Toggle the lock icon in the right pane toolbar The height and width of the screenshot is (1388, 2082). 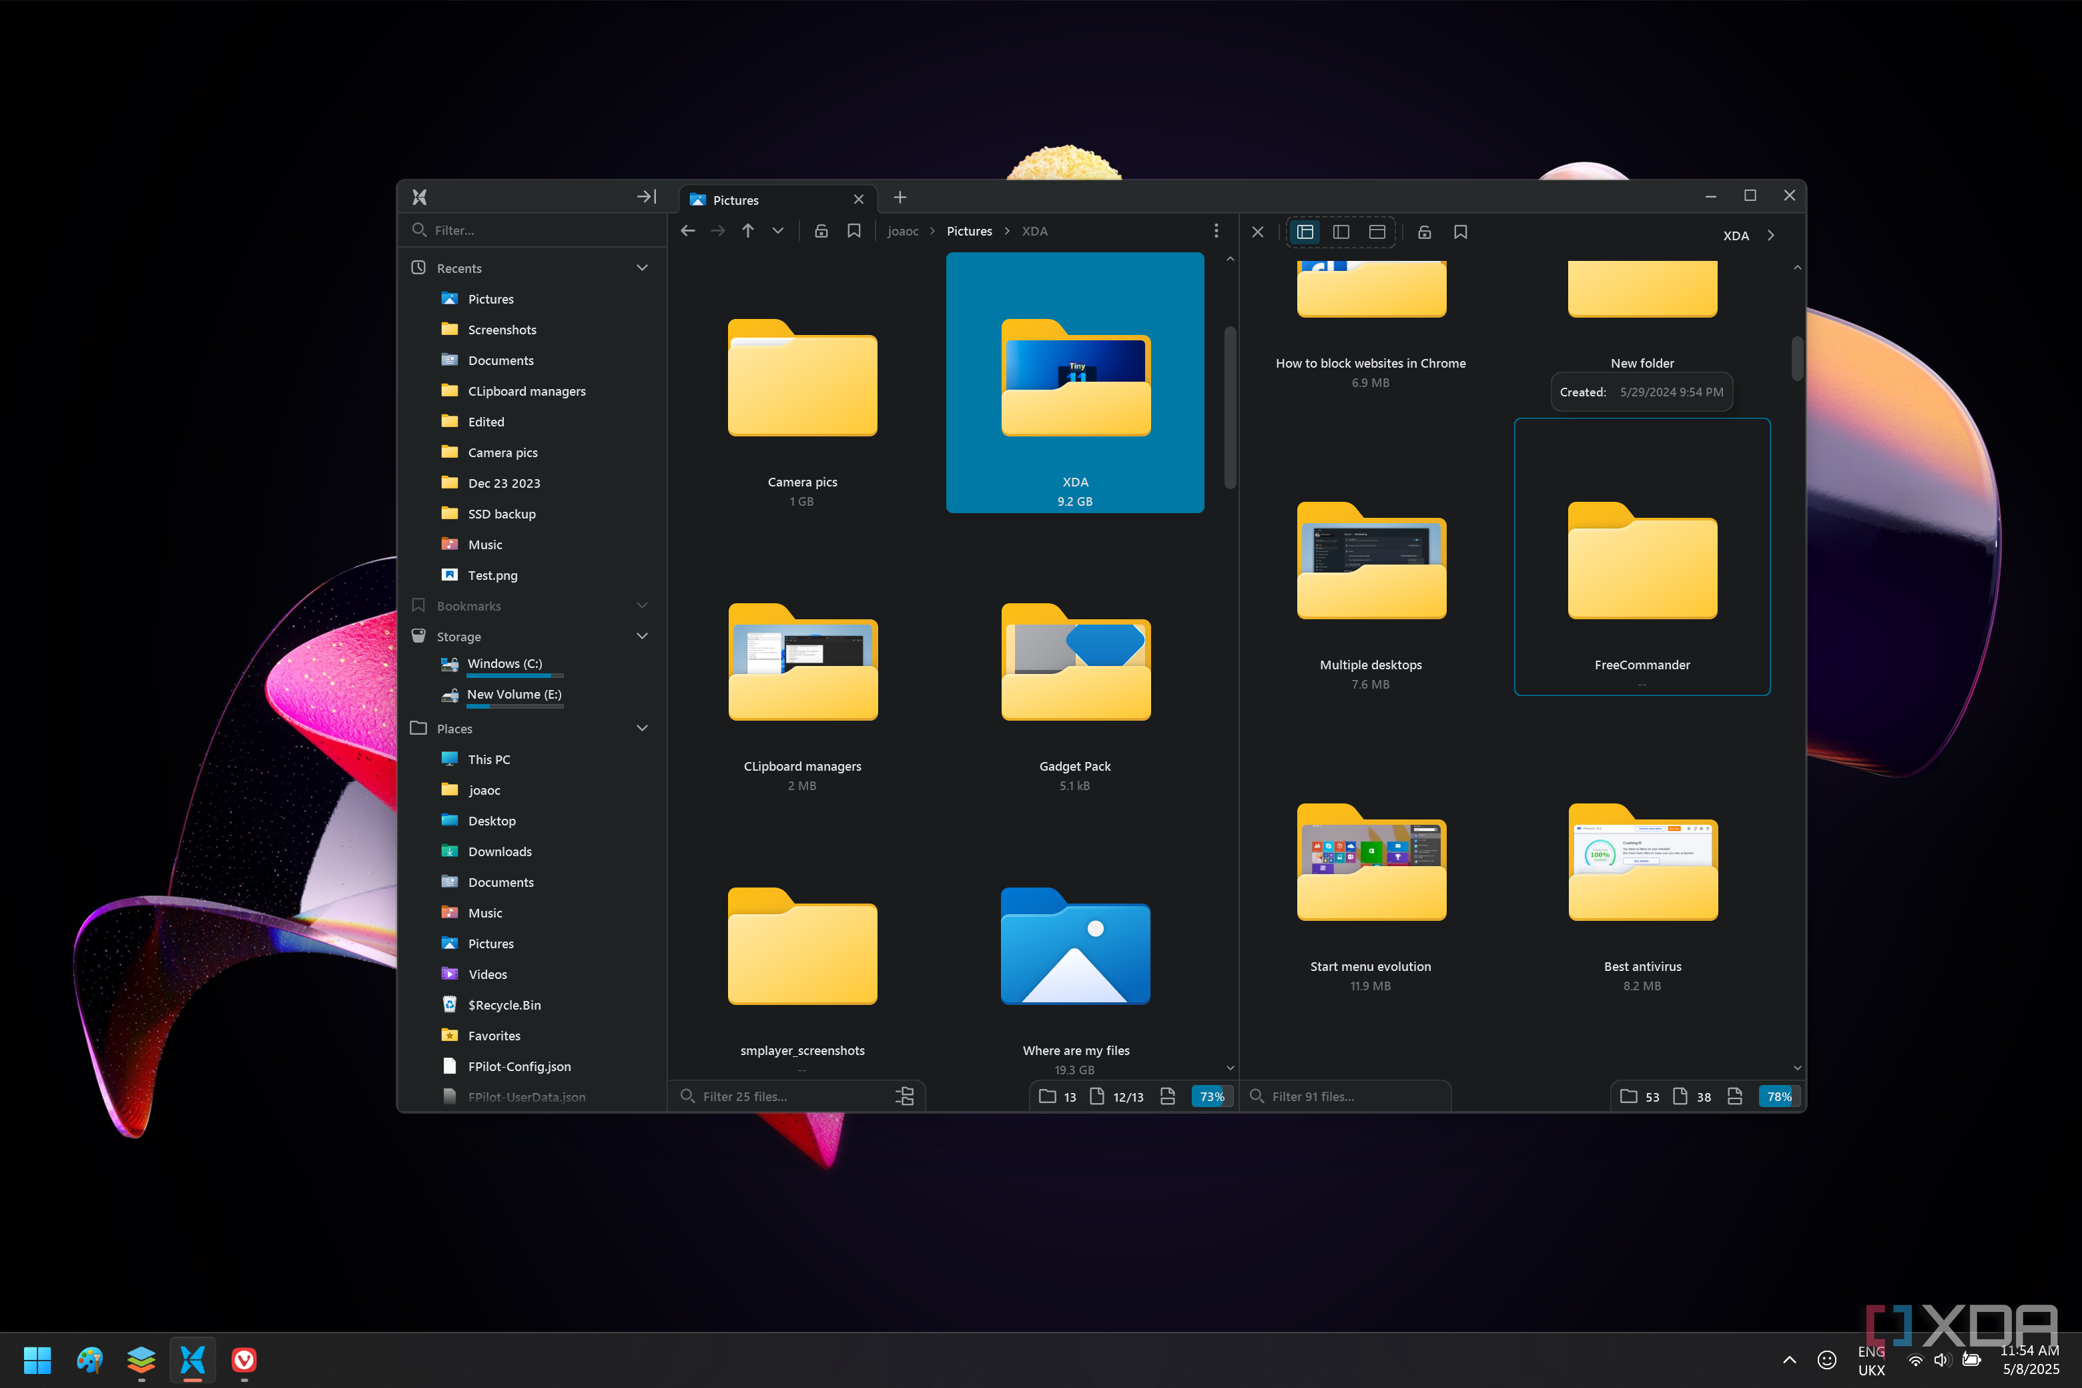coord(1424,232)
